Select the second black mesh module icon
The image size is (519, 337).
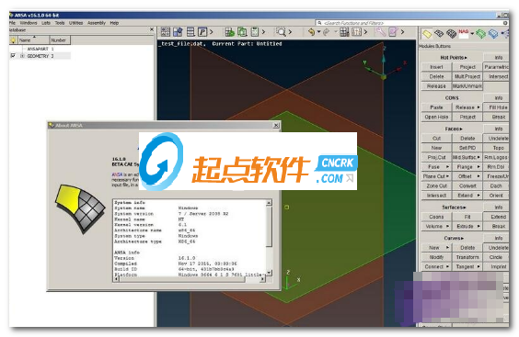click(439, 33)
